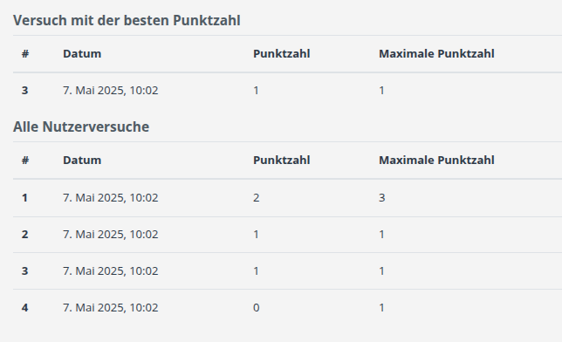
Task: Select the 'Alle Nutzerversuche' heading
Action: (x=81, y=127)
